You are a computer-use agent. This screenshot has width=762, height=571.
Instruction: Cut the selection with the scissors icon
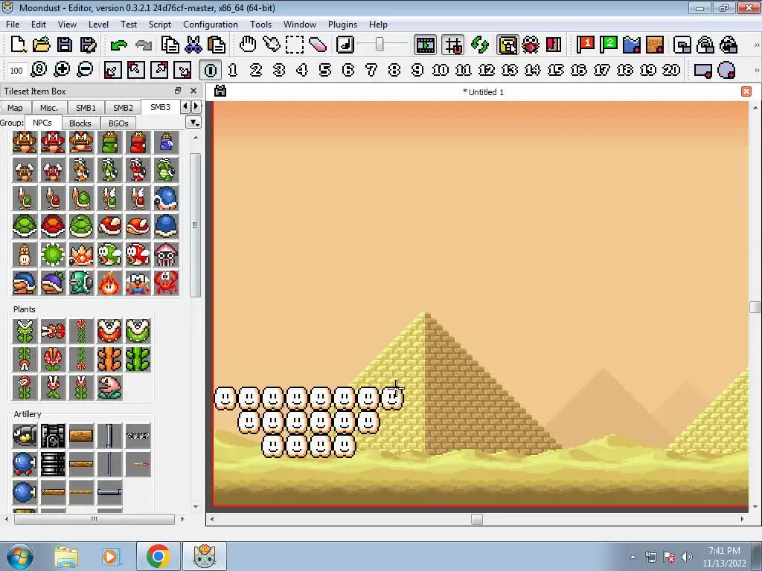coord(193,45)
